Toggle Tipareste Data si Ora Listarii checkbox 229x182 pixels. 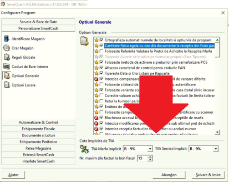[x=102, y=73]
